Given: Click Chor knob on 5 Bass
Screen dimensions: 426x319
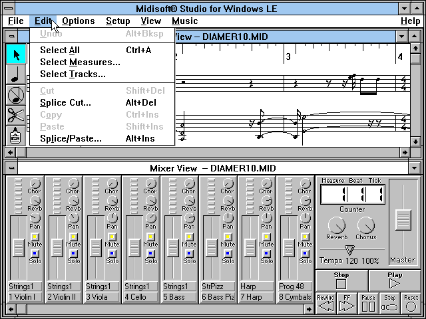Looking at the screenshot, I should click(189, 183).
